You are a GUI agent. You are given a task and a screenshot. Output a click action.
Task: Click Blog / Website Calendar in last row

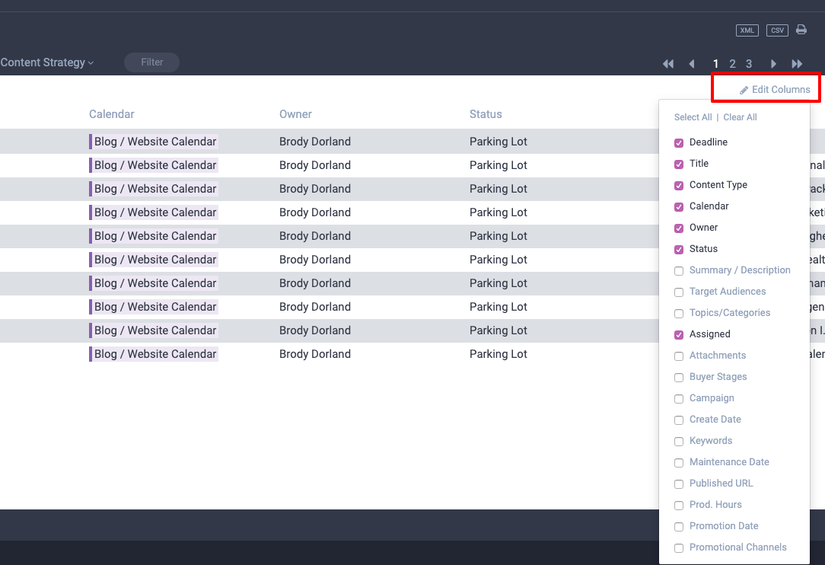154,354
